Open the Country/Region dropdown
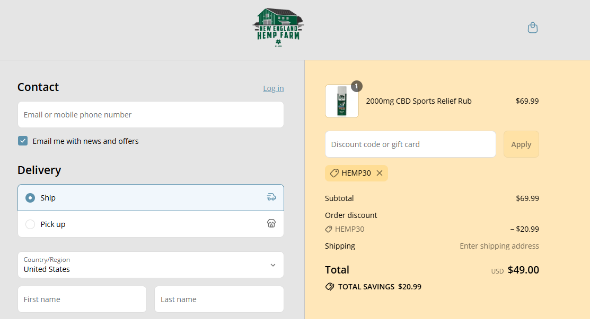The width and height of the screenshot is (590, 319). (151, 265)
